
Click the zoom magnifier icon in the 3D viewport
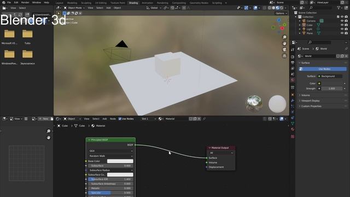[x=284, y=37]
